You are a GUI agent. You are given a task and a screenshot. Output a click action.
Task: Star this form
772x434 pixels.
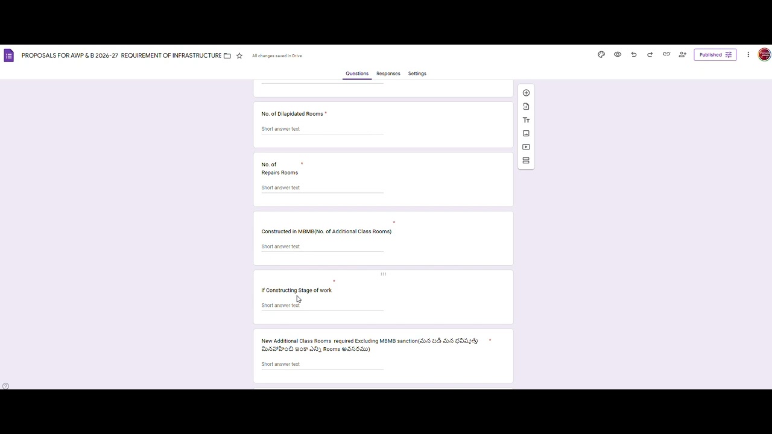(x=239, y=55)
